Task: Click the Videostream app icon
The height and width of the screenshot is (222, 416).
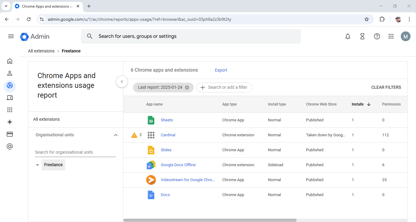Action: (151, 180)
